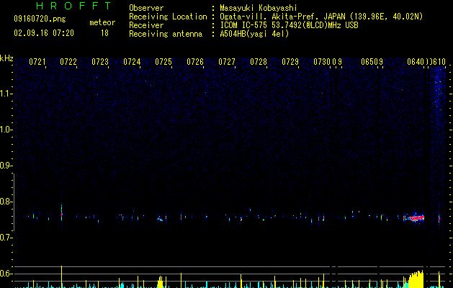Select the file name 09160720.png
The width and height of the screenshot is (453, 288).
(40, 19)
